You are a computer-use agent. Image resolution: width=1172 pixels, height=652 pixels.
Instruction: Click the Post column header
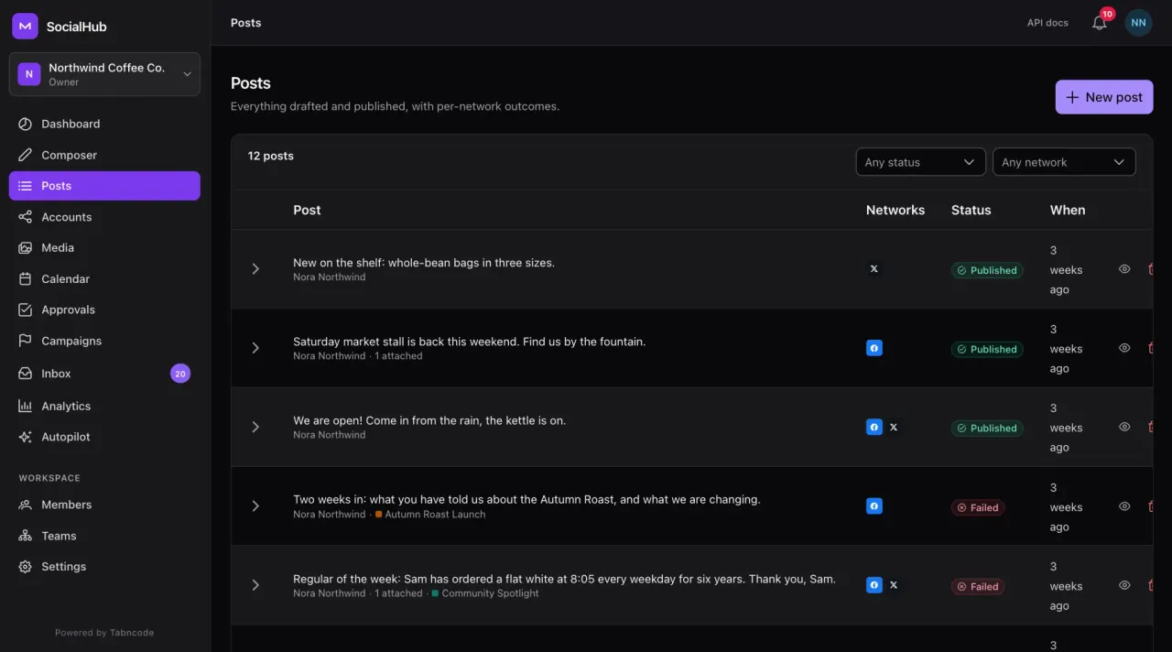tap(307, 210)
